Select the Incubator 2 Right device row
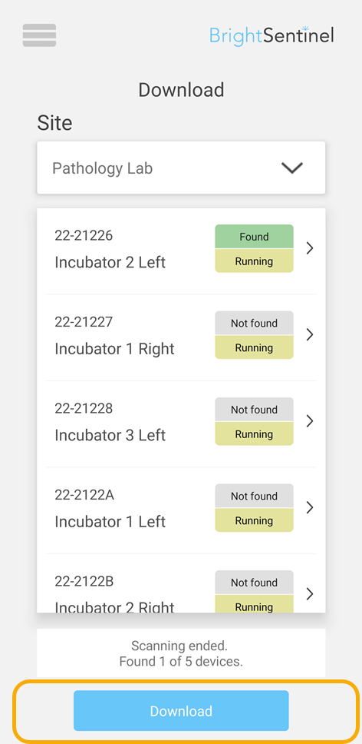This screenshot has height=744, width=362. (181, 583)
